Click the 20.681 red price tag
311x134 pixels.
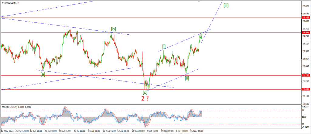305,89
